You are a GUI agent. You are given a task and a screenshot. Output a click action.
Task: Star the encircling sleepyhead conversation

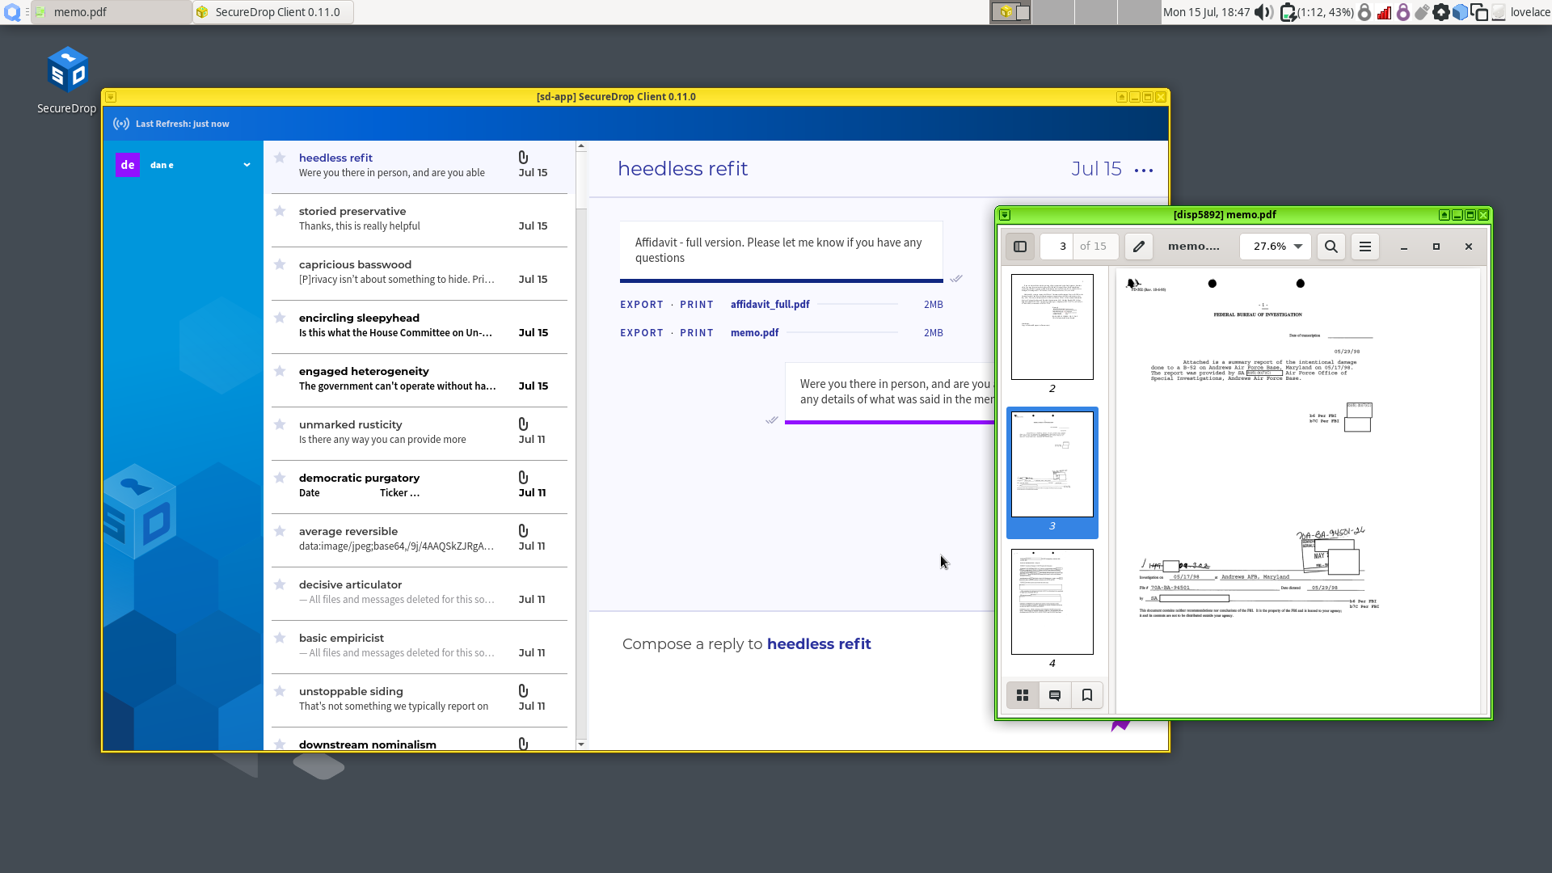point(280,318)
